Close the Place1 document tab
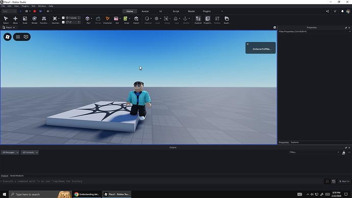352x198 pixels. click(14, 28)
